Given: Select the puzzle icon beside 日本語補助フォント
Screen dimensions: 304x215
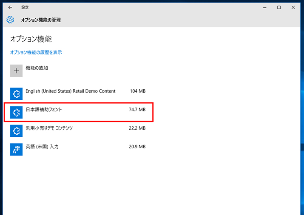Looking at the screenshot, I should tap(16, 112).
